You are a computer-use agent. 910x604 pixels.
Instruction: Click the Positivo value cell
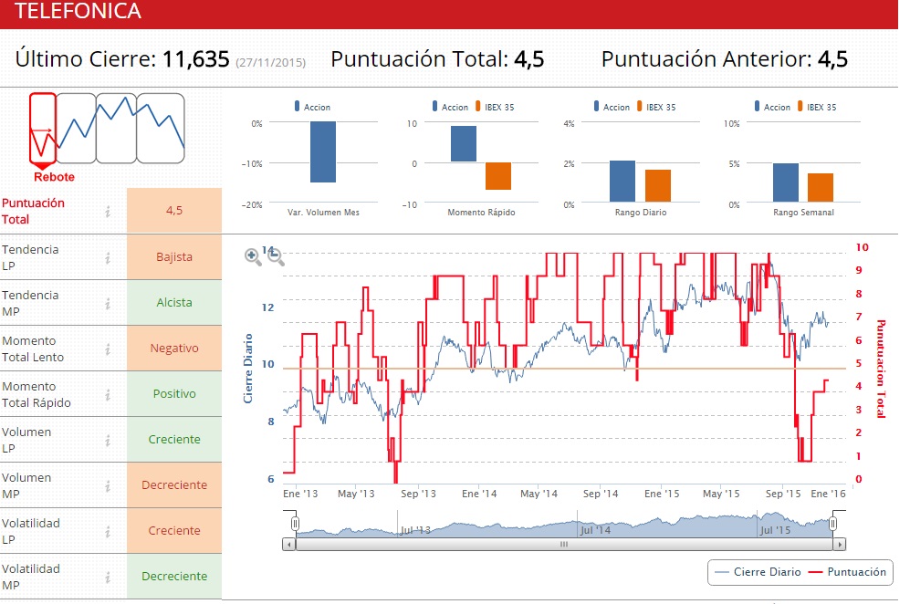(174, 394)
